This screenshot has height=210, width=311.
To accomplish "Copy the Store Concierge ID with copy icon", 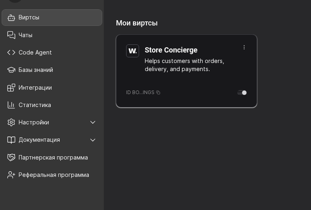I will 158,92.
